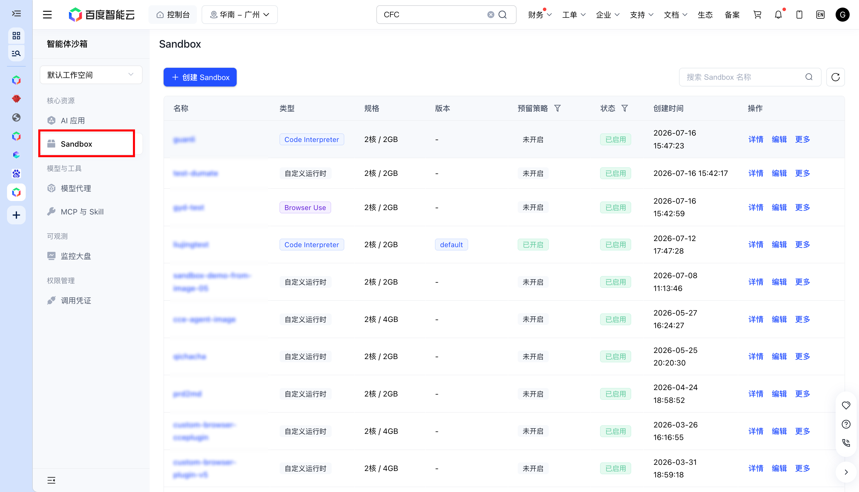The width and height of the screenshot is (859, 492).
Task: Open 详情 for the row with default version
Action: pyautogui.click(x=756, y=244)
